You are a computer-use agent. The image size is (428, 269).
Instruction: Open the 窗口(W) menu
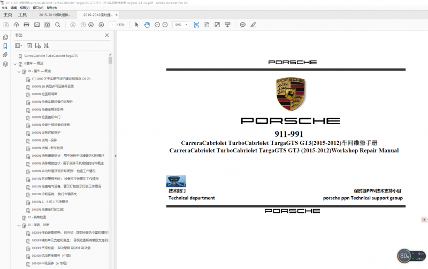click(x=38, y=8)
